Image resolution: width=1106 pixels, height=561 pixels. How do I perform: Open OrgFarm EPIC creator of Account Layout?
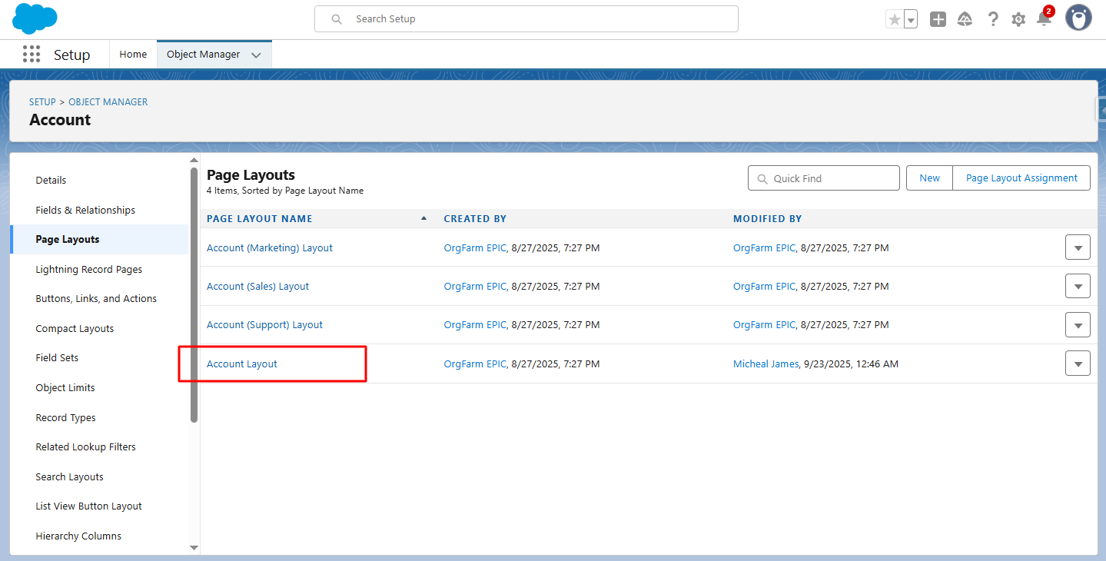pos(475,364)
